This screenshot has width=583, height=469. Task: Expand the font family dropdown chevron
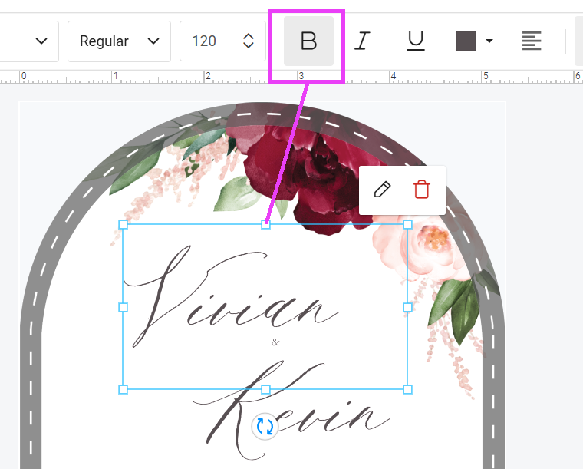(x=41, y=41)
